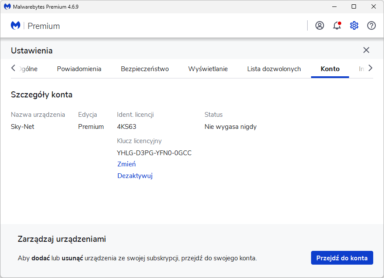Select the Wyświetlanie tab

208,69
